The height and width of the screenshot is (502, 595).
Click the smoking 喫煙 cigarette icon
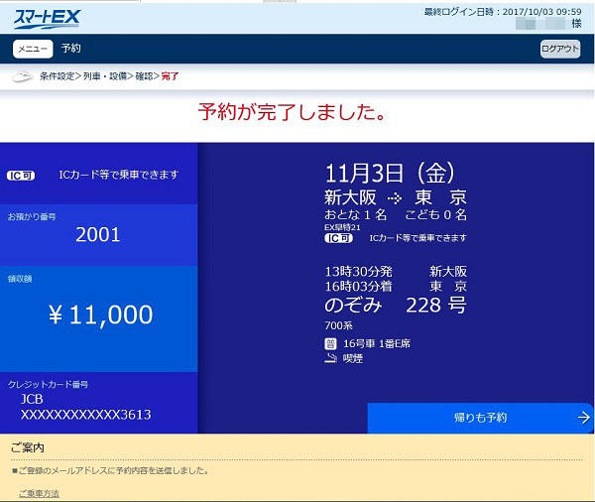tap(331, 359)
